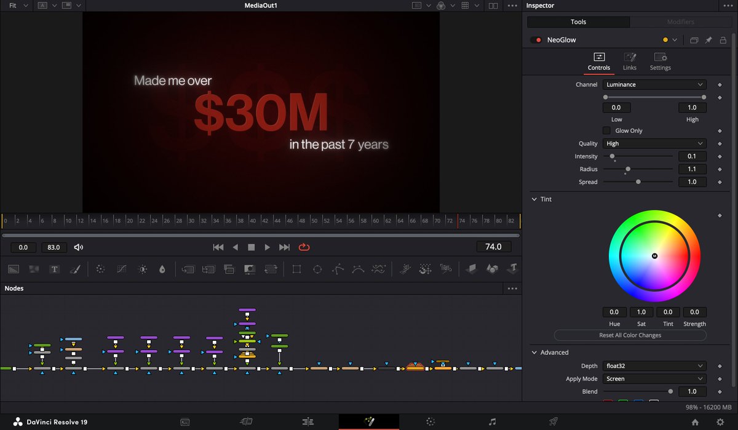Switch to the Color page
This screenshot has width=738, height=430.
pos(430,422)
